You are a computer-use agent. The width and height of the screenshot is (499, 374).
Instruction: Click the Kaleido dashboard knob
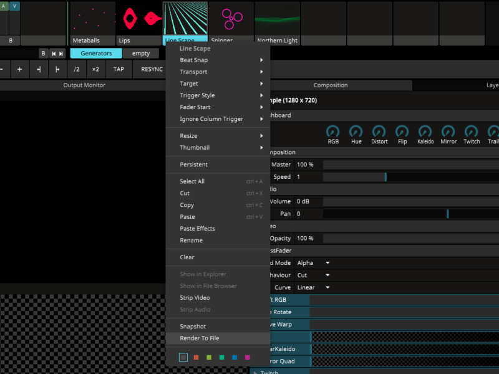tap(425, 132)
